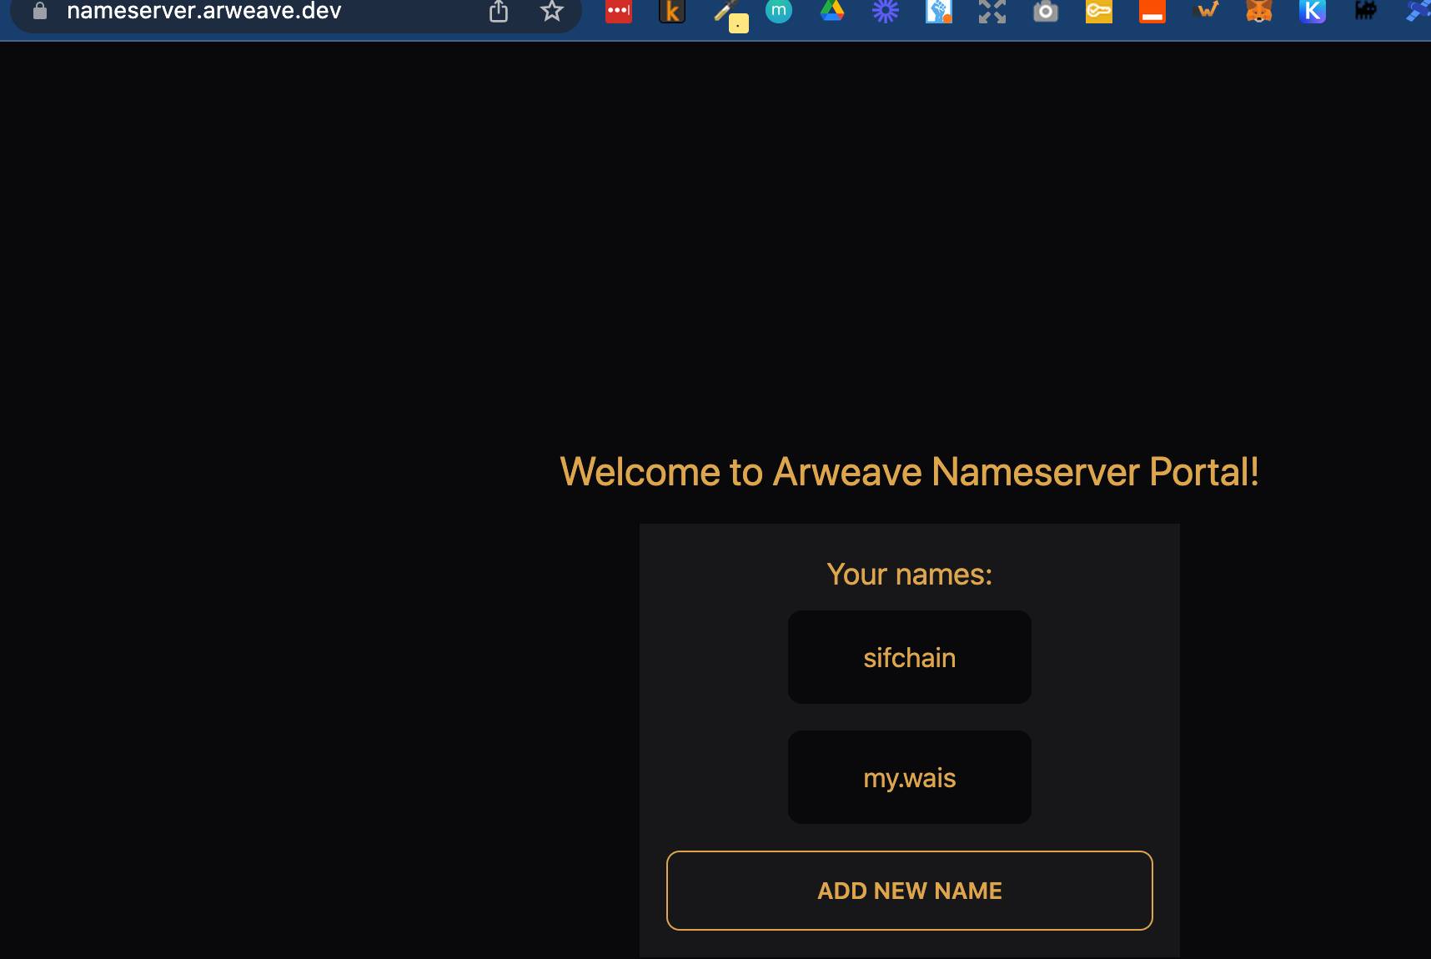The width and height of the screenshot is (1431, 959).
Task: Click the share icon in the address bar
Action: 500,12
